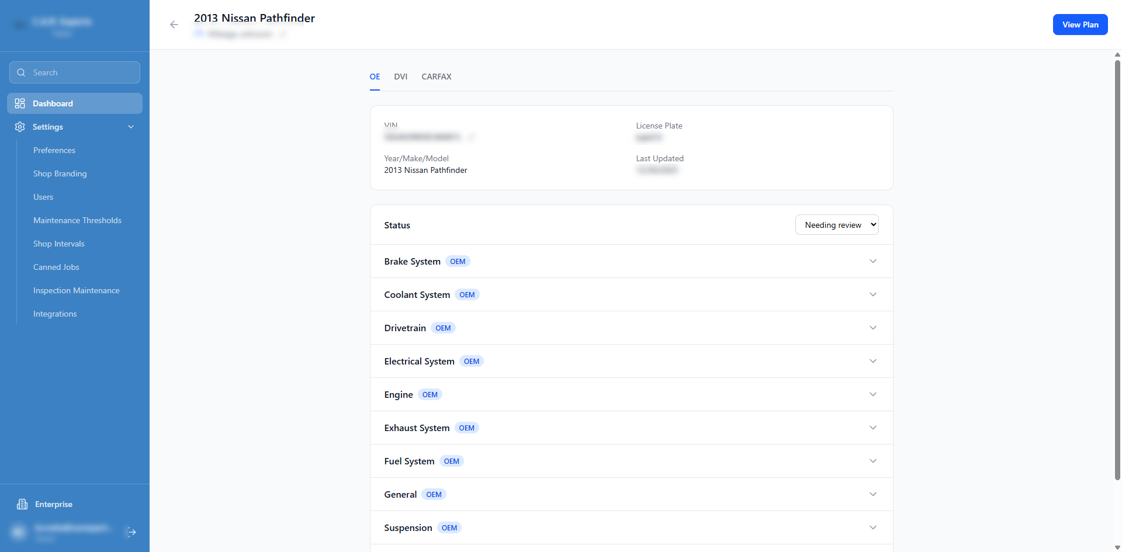Image resolution: width=1122 pixels, height=552 pixels.
Task: Click the View Plan button
Action: pos(1079,25)
